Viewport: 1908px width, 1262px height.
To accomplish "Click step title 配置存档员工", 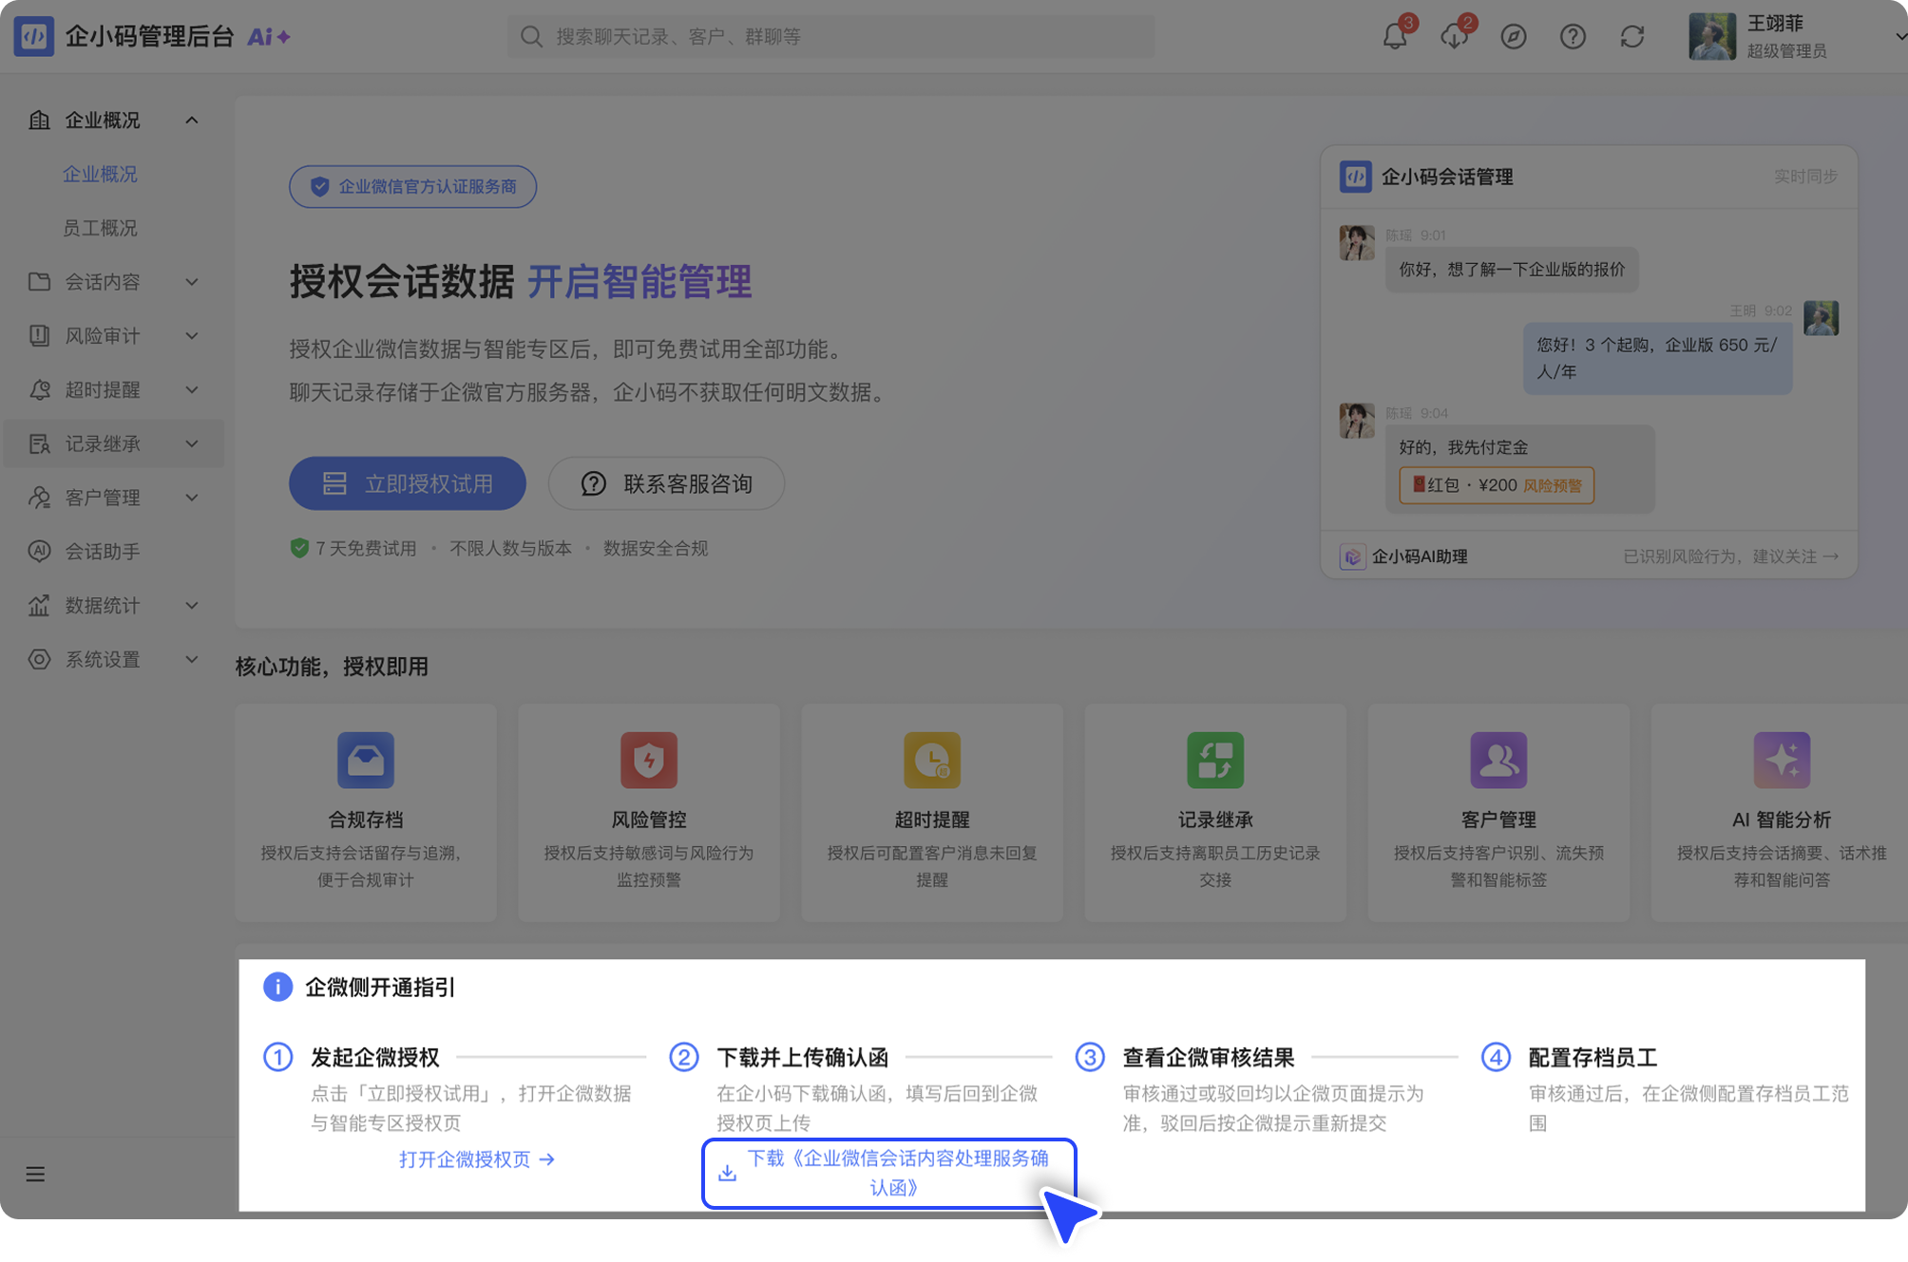I will 1593,1057.
